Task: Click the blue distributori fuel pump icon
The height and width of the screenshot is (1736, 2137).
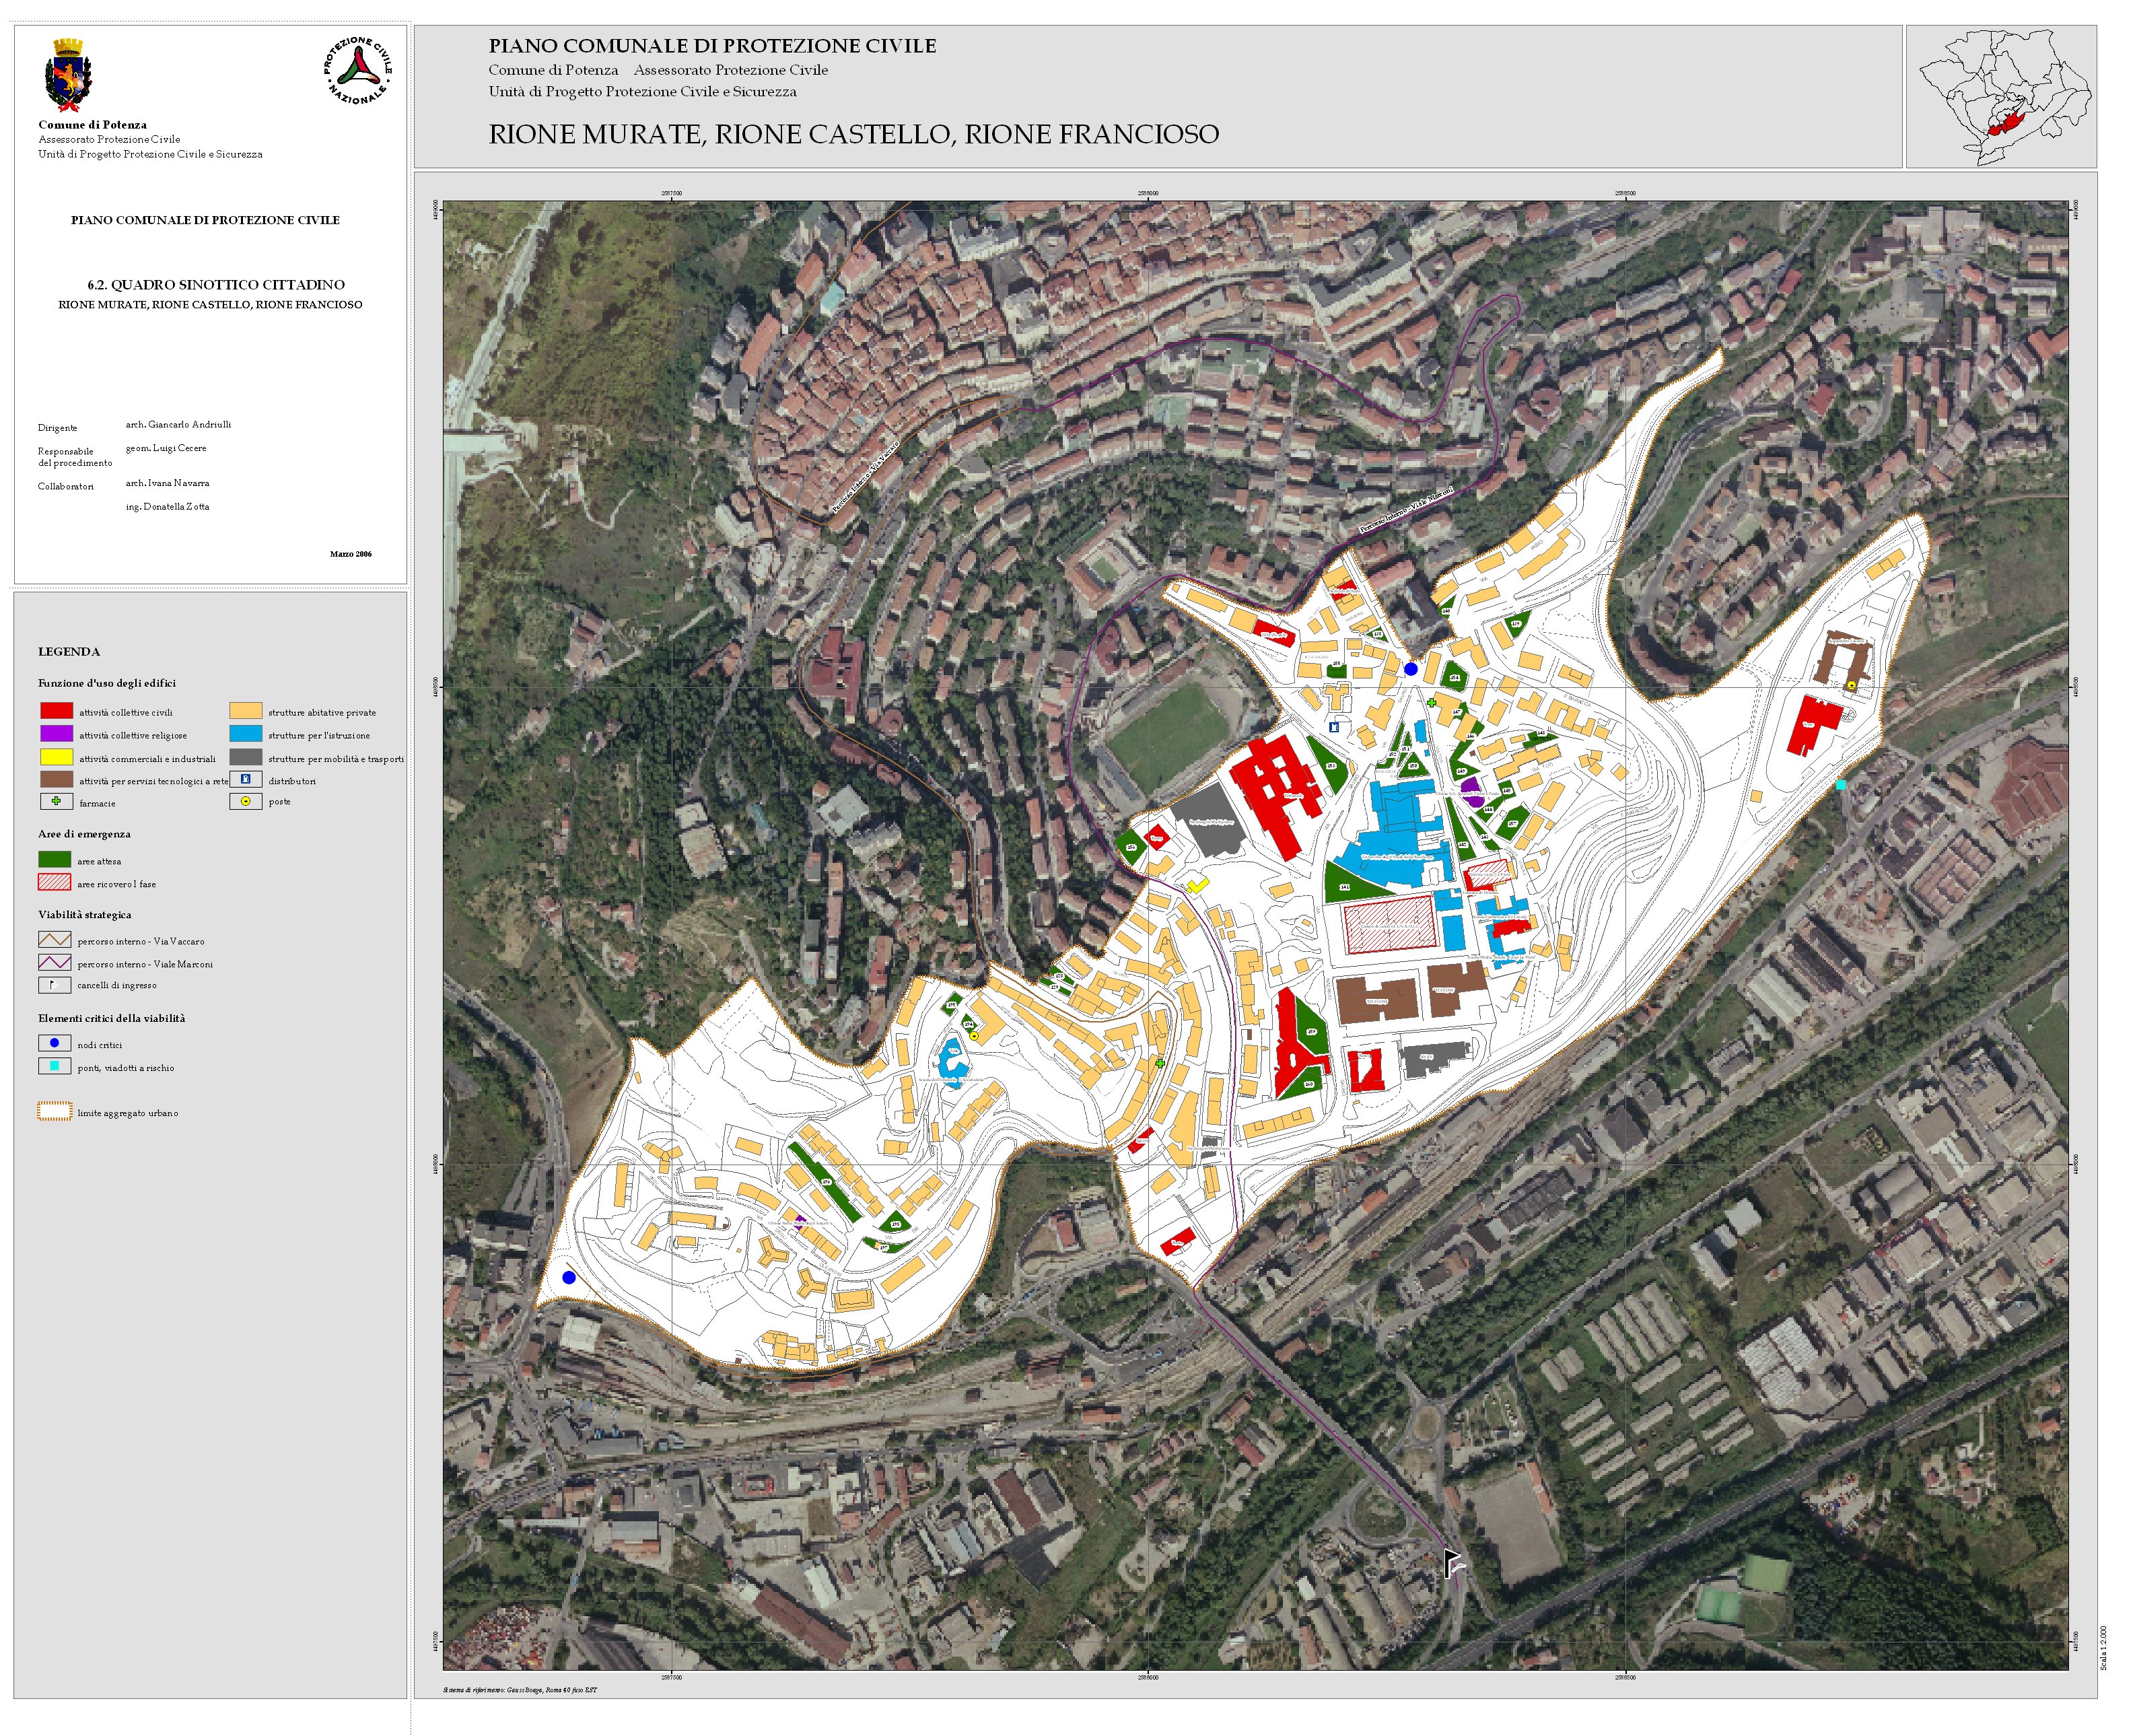Action: point(245,780)
